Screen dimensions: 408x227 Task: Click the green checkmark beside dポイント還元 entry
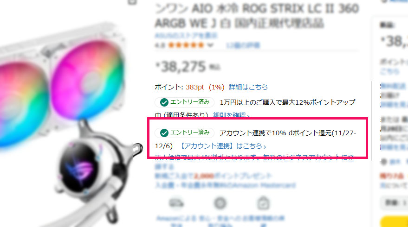point(164,133)
